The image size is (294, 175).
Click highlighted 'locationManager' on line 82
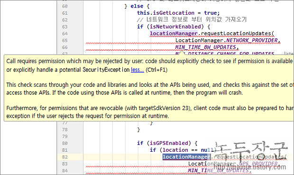186,157
